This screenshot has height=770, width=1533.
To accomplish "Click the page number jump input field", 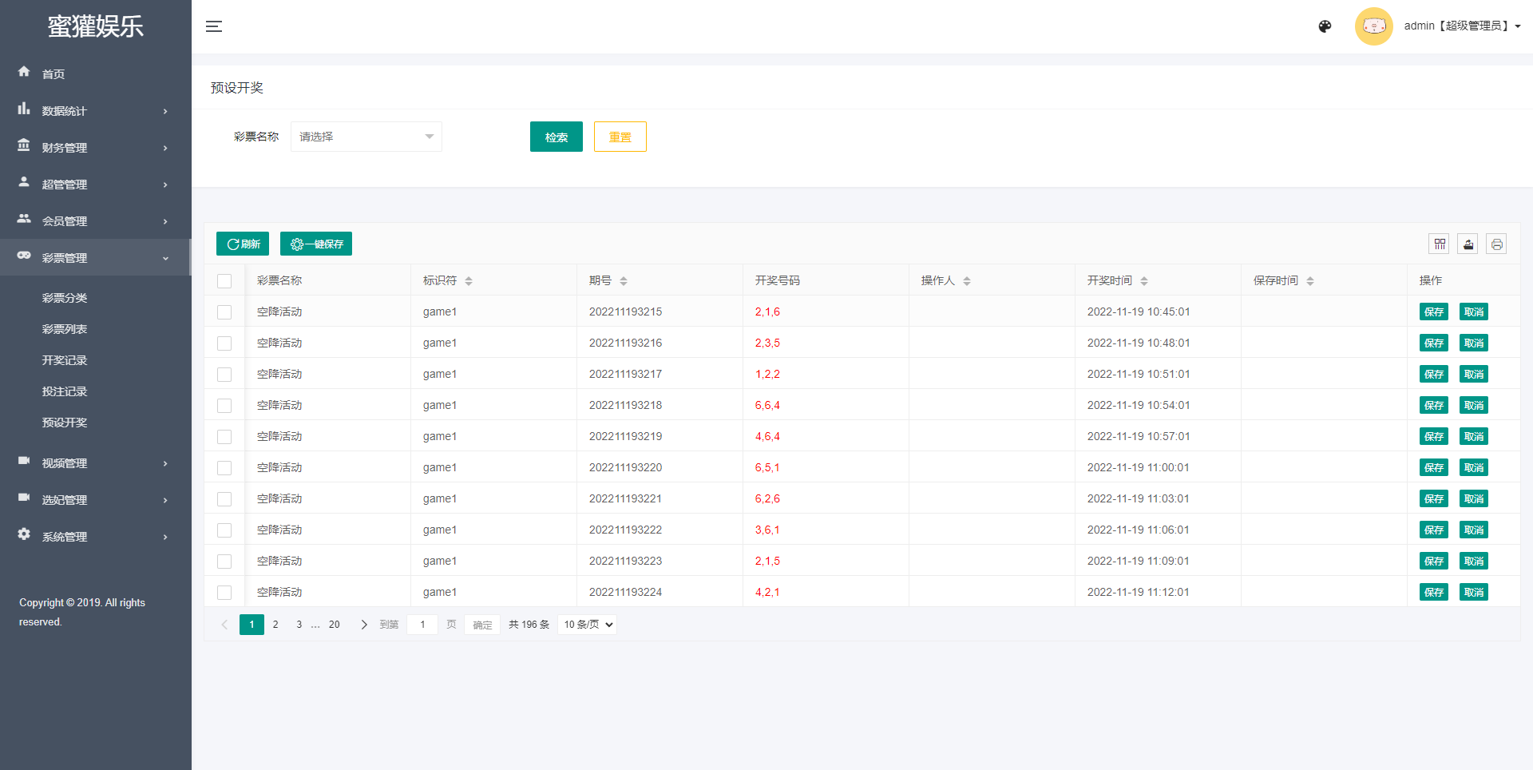I will [x=422, y=625].
